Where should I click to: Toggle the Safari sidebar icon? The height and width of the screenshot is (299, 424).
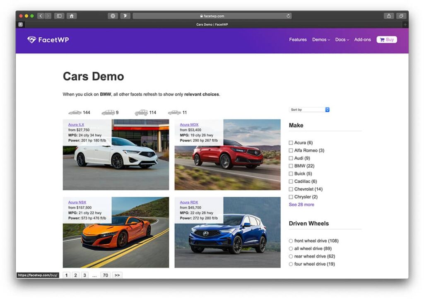(59, 16)
